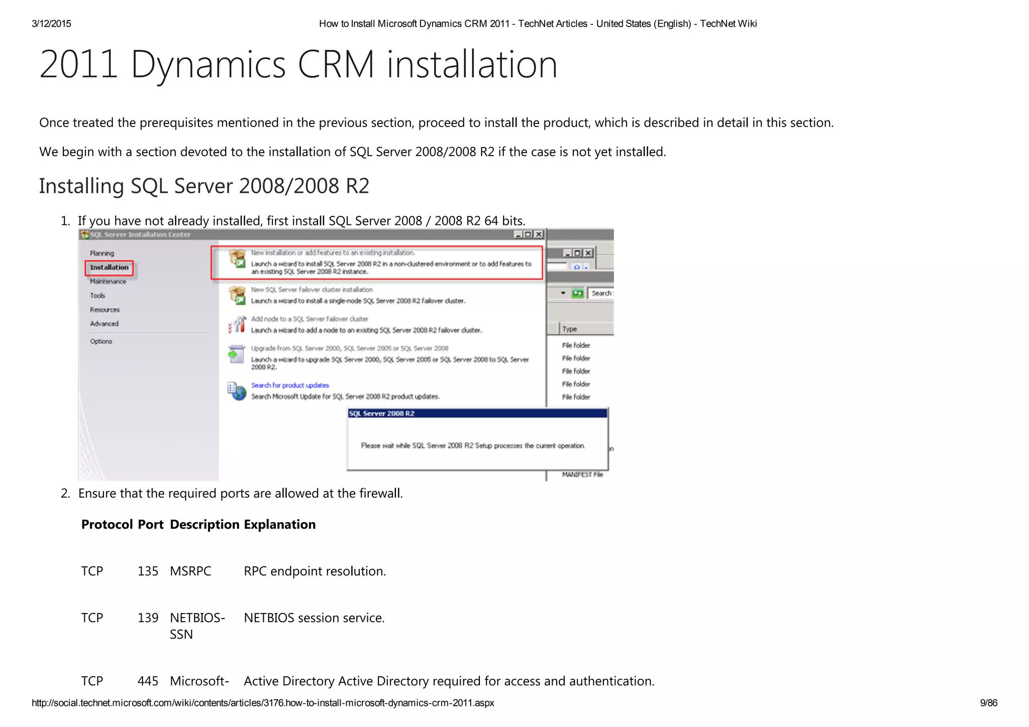Click the date 3/12/2015 in header
This screenshot has height=727, width=1029.
point(51,24)
